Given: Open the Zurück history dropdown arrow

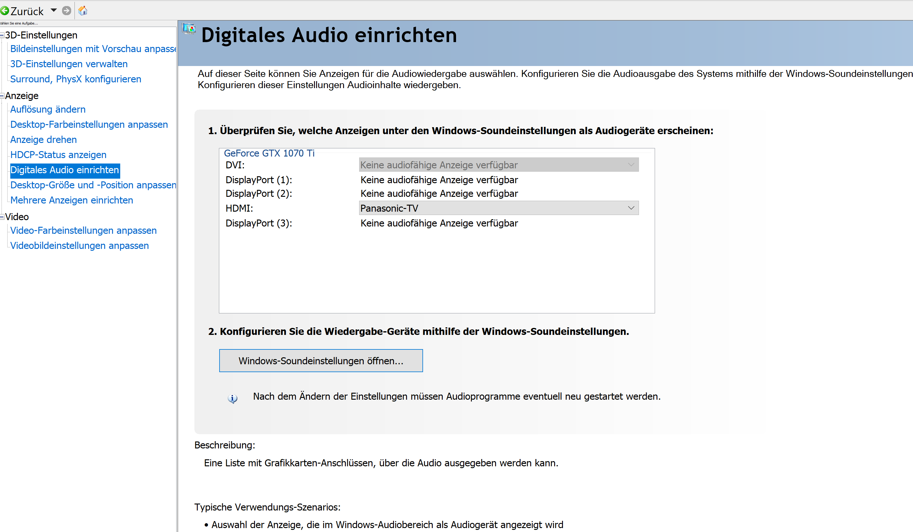Looking at the screenshot, I should (54, 11).
